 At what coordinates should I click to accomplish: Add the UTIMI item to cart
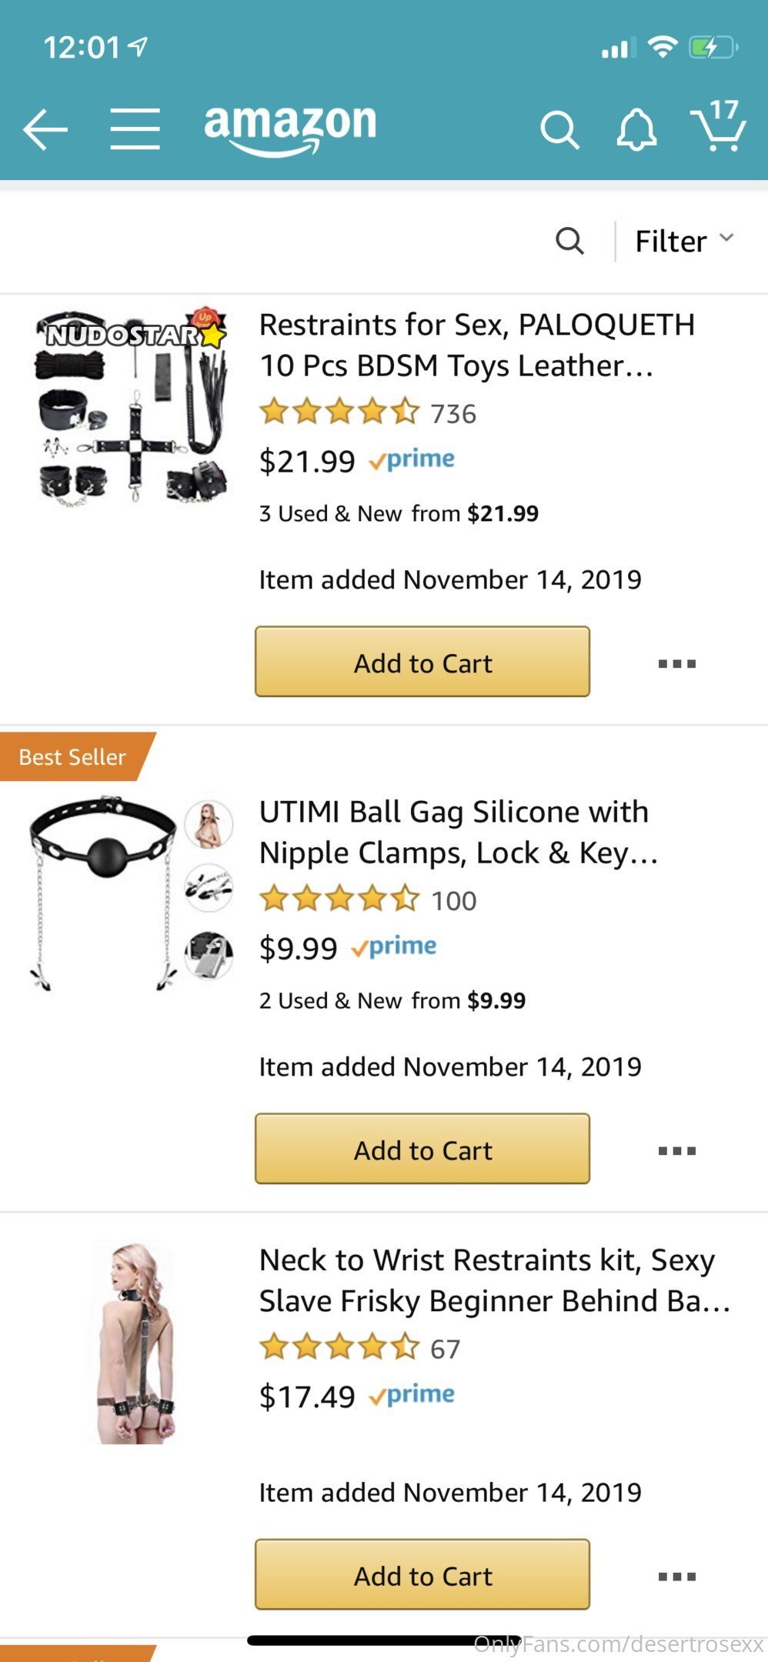[422, 1149]
